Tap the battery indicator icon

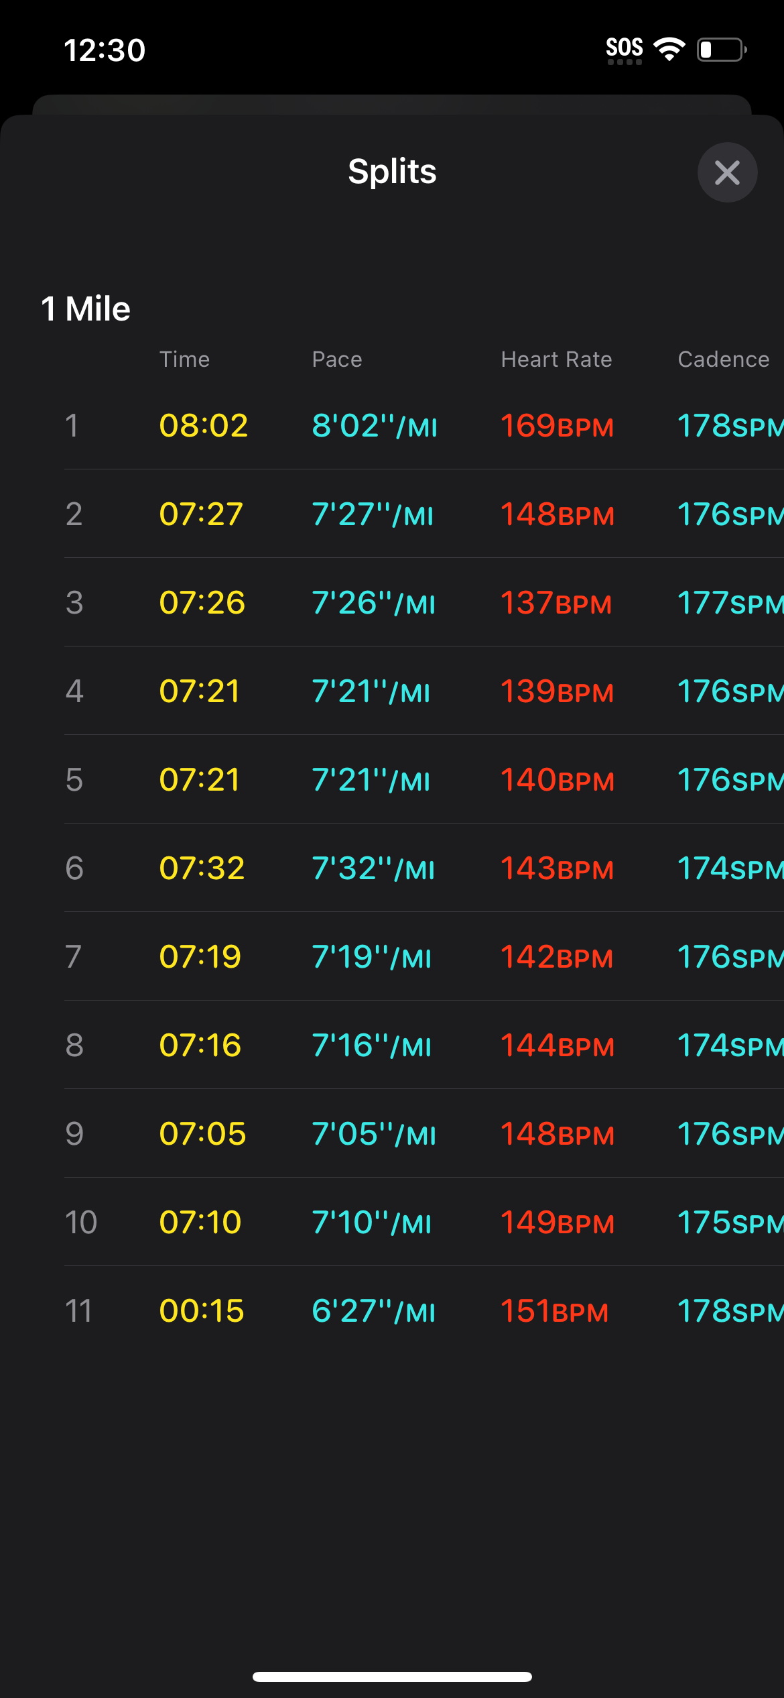(x=722, y=50)
